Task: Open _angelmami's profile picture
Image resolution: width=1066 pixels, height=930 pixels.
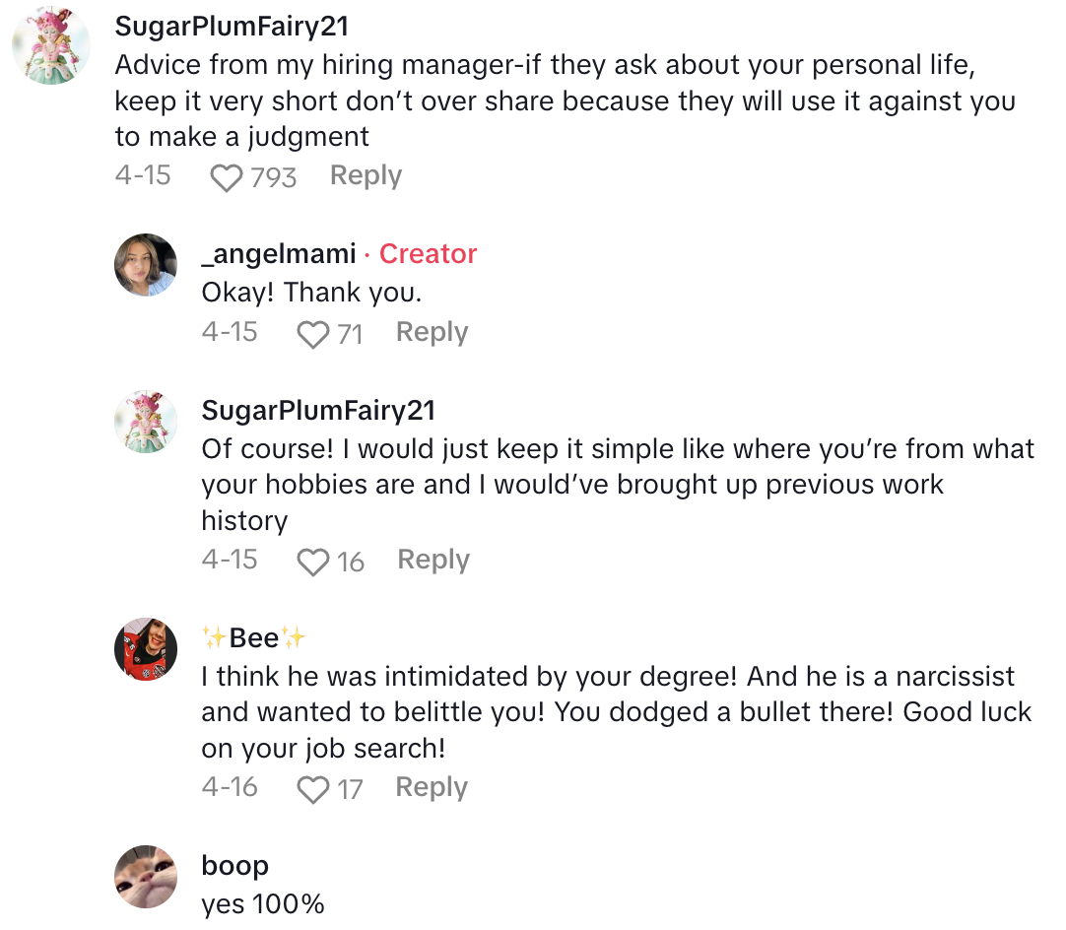Action: point(146,265)
